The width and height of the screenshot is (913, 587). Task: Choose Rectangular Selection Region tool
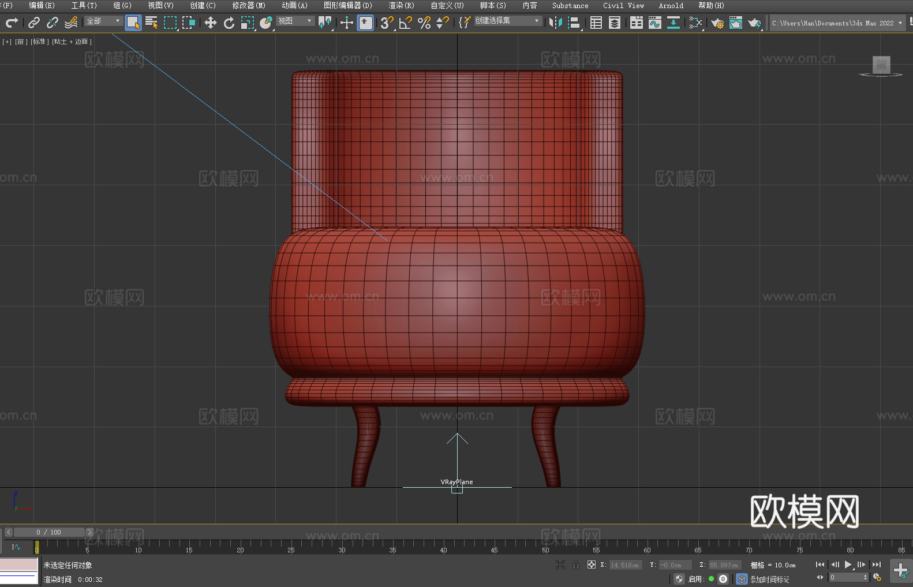click(x=170, y=23)
